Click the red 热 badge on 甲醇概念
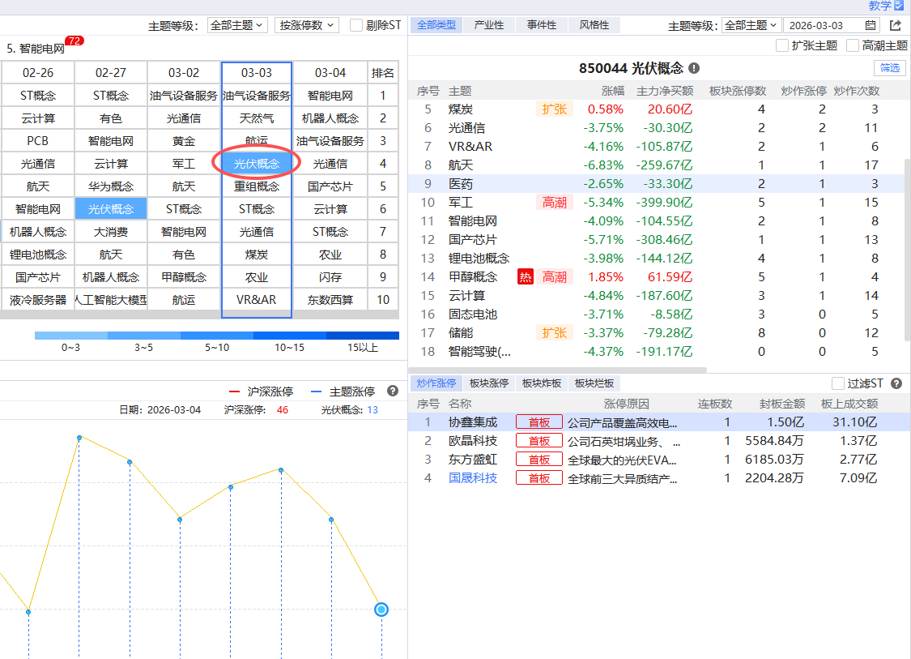The width and height of the screenshot is (911, 659). coord(526,277)
